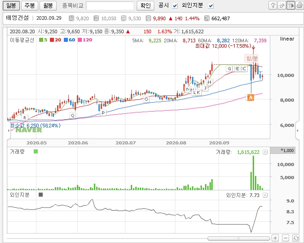Zoom in with the plus button
This screenshot has width=304, height=243.
pos(275,238)
